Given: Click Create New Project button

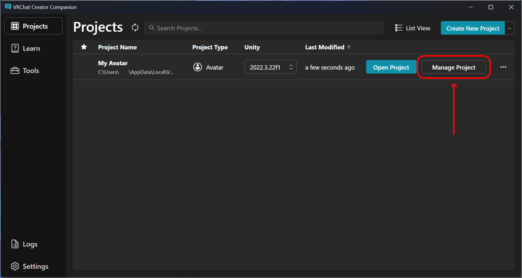Looking at the screenshot, I should [473, 28].
